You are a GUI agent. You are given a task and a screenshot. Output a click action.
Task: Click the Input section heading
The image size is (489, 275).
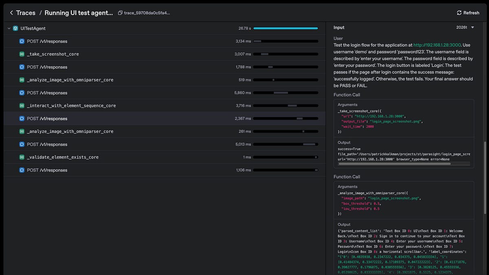(x=339, y=28)
